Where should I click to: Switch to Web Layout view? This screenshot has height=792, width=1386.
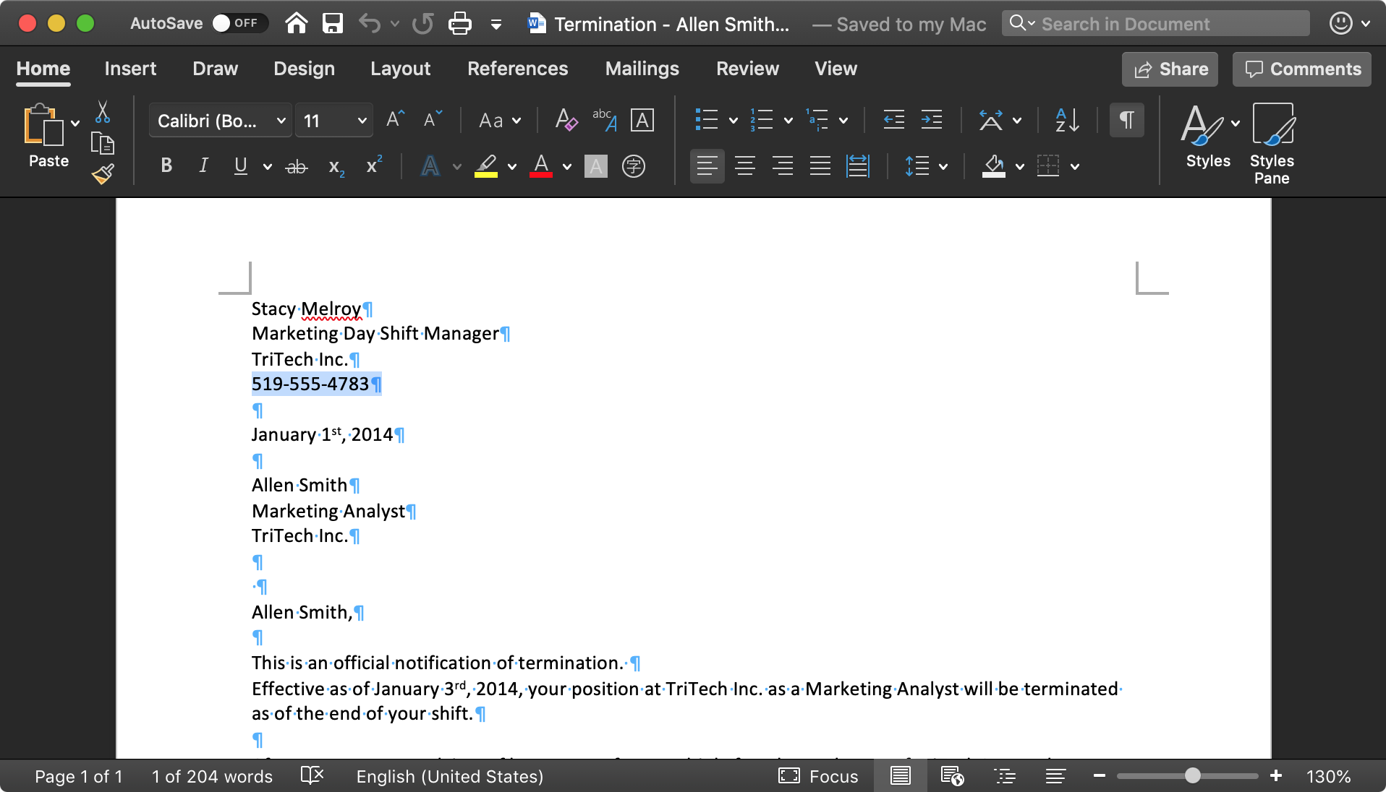click(952, 776)
